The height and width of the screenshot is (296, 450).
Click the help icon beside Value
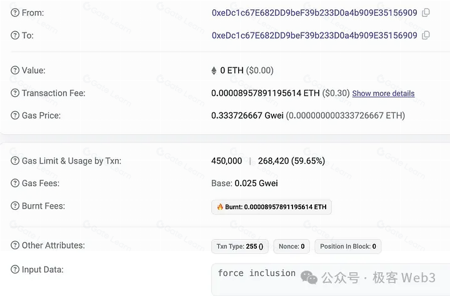[15, 71]
